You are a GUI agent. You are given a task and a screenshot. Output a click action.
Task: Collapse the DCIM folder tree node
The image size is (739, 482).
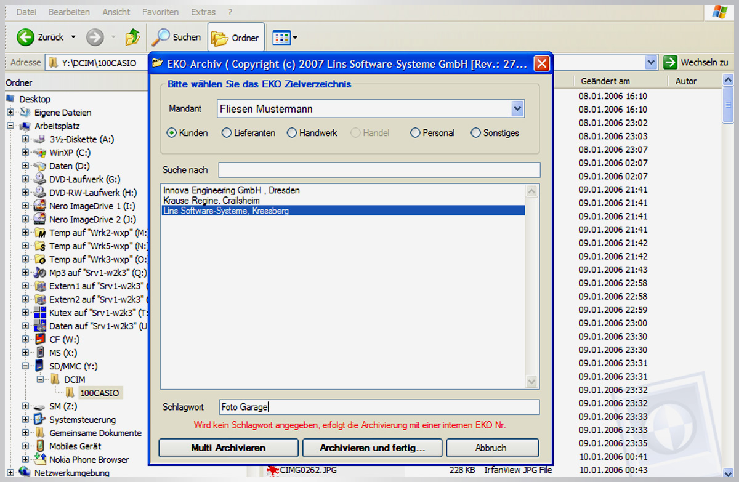pos(41,380)
